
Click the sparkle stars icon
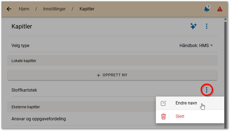pyautogui.click(x=193, y=26)
